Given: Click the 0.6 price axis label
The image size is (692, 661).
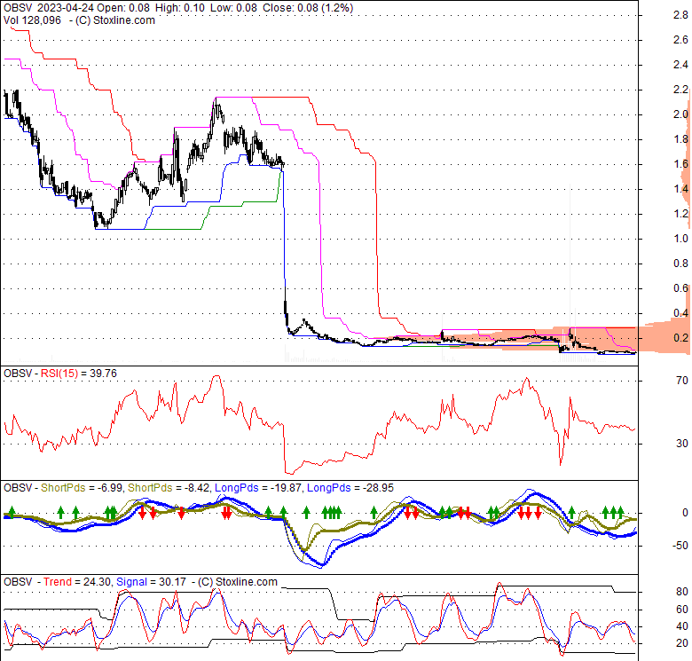Looking at the screenshot, I should (x=680, y=288).
